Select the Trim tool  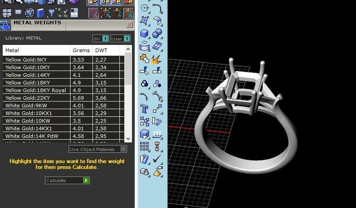click(x=145, y=71)
